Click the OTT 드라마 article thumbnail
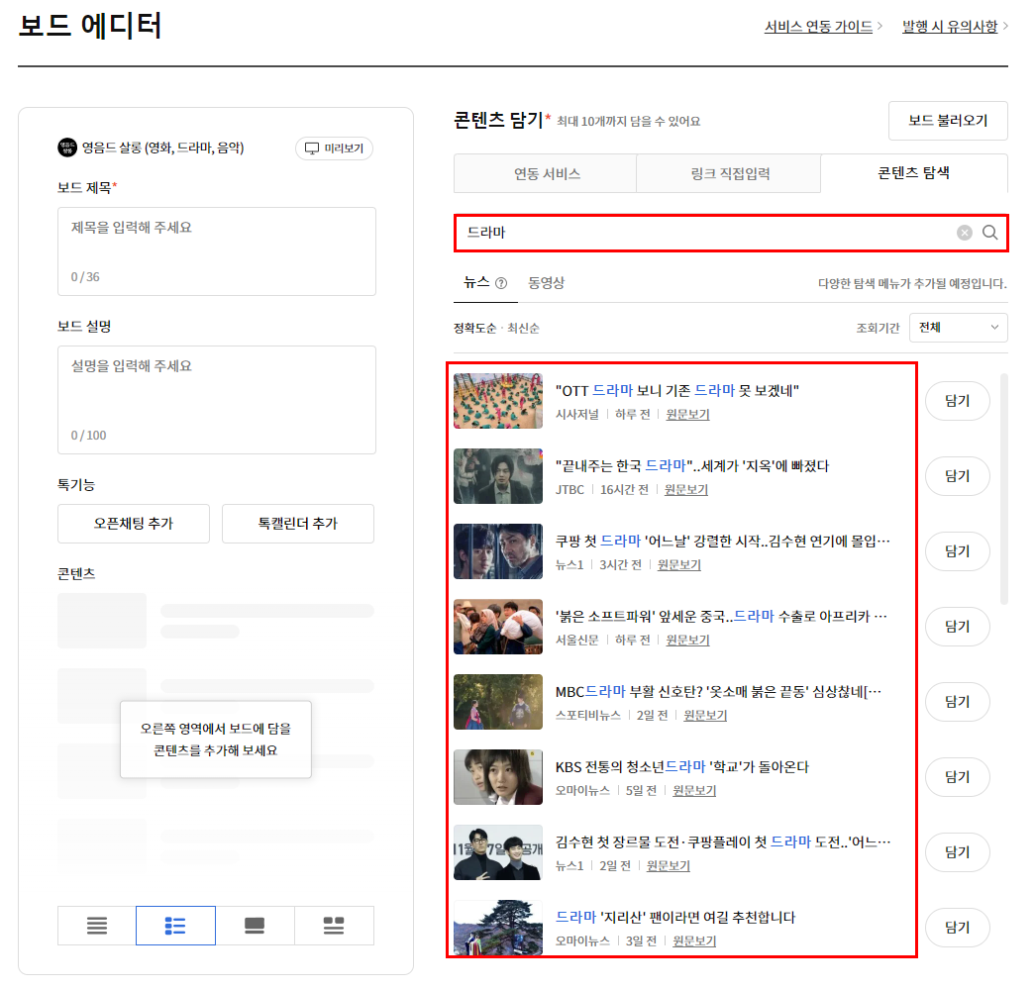This screenshot has width=1034, height=989. (x=498, y=401)
